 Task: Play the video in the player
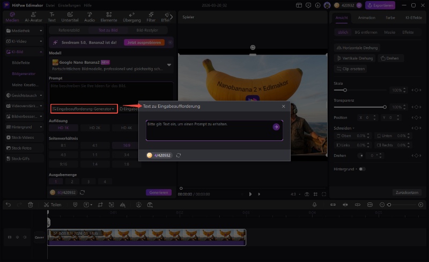pyautogui.click(x=250, y=194)
